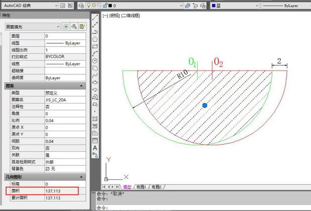Toggle the layer on/off lightbulb icon
Screen dimensions: 311x211
coord(88,6)
